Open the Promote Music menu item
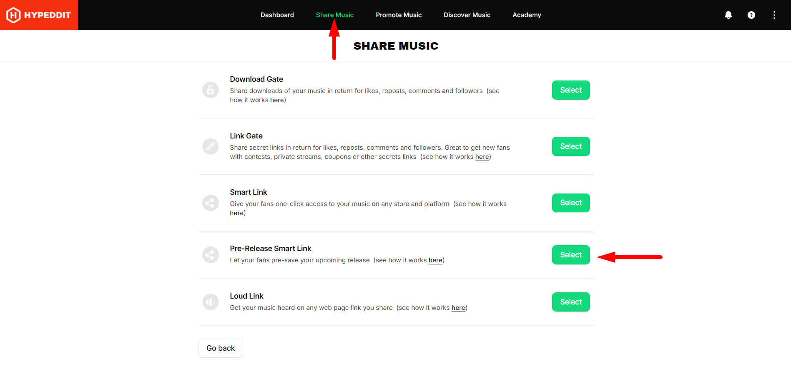Screen dimensions: 791x372 (x=399, y=15)
